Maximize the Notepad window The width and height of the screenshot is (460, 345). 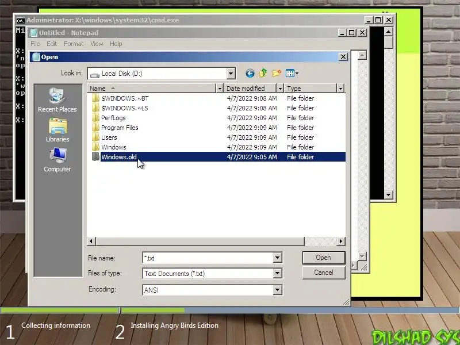point(352,33)
